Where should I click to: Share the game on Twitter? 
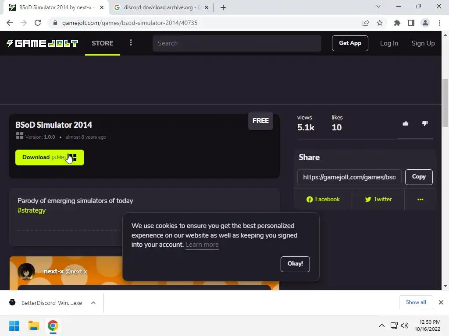[378, 199]
